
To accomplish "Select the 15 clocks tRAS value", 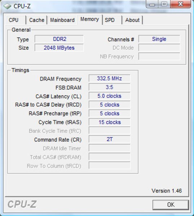I will click(109, 122).
